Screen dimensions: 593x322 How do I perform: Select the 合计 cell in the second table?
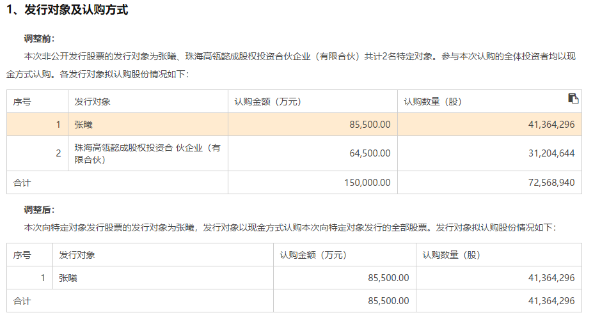[22, 301]
